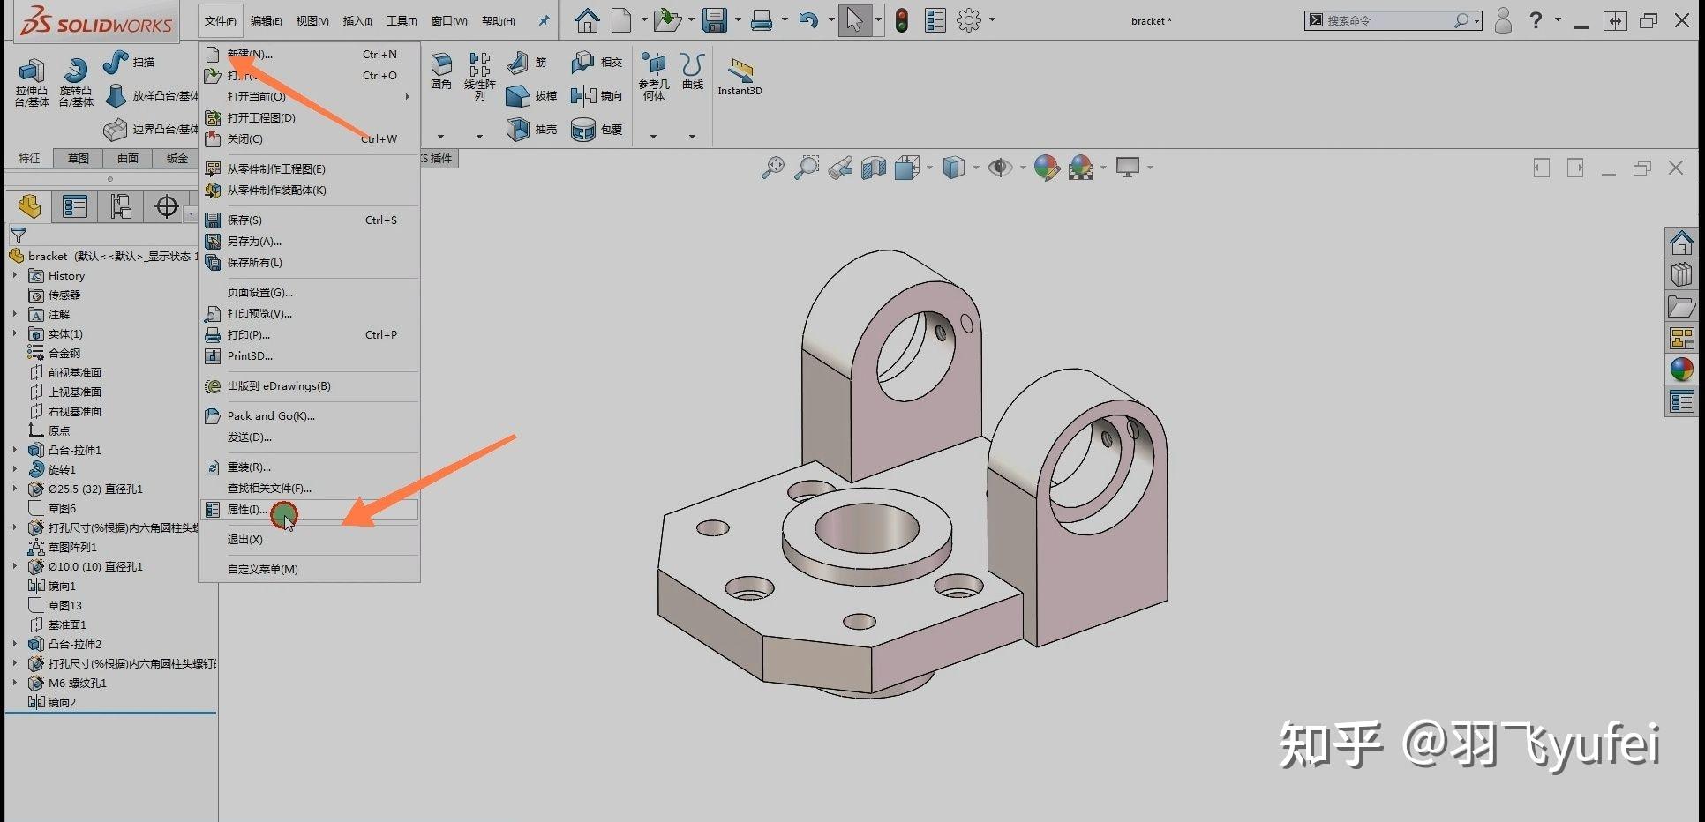1705x822 pixels.
Task: Click the Home icon in top toolbar
Action: pyautogui.click(x=588, y=20)
